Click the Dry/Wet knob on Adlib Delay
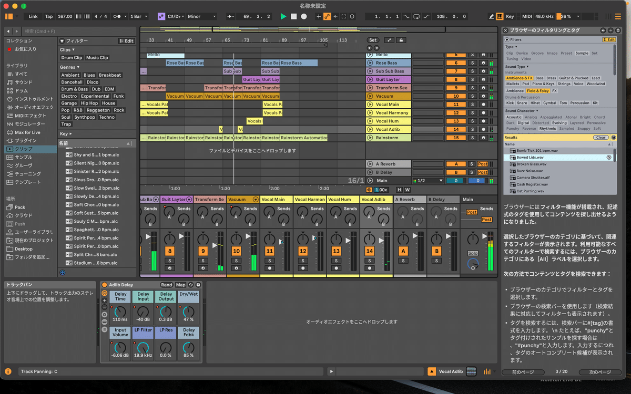Screen dimensions: 631x394 pyautogui.click(x=188, y=311)
